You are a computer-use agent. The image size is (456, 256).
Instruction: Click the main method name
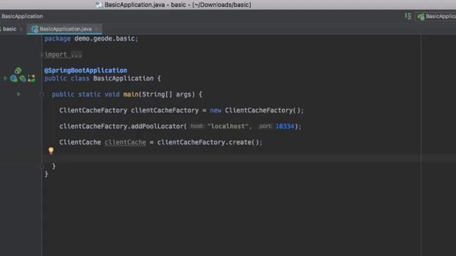(x=131, y=95)
